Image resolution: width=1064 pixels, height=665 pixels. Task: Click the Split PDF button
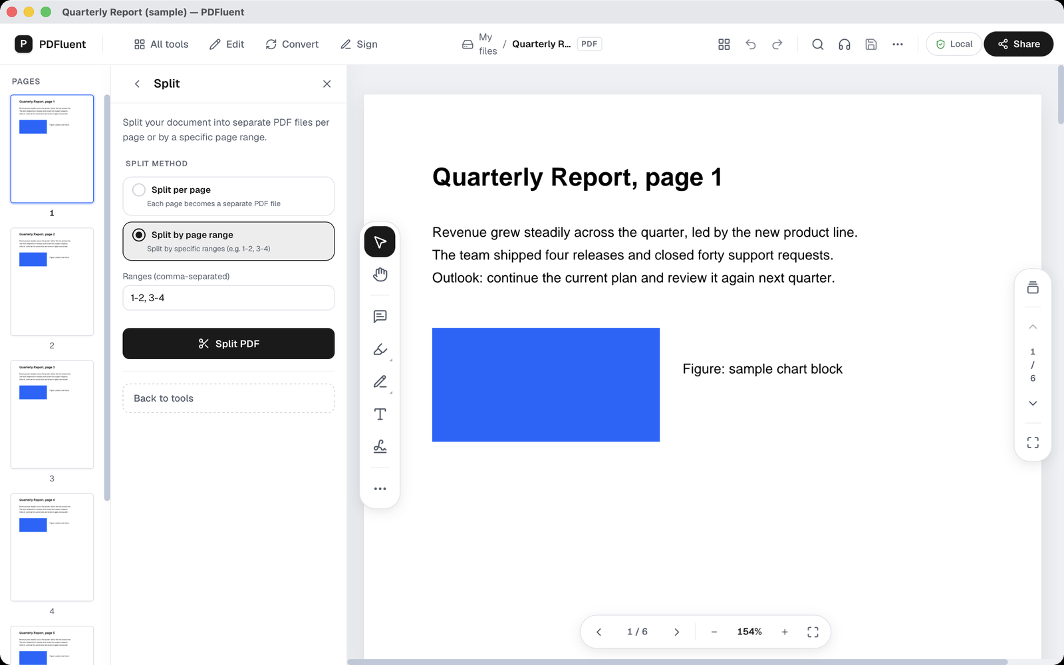(x=228, y=344)
